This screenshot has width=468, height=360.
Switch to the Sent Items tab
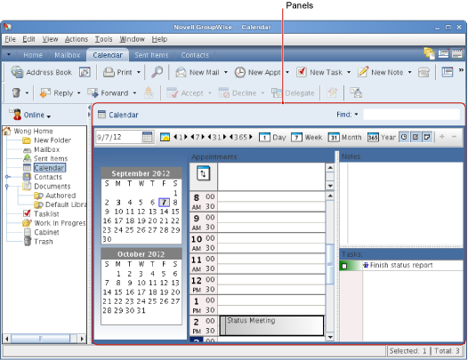coord(151,55)
